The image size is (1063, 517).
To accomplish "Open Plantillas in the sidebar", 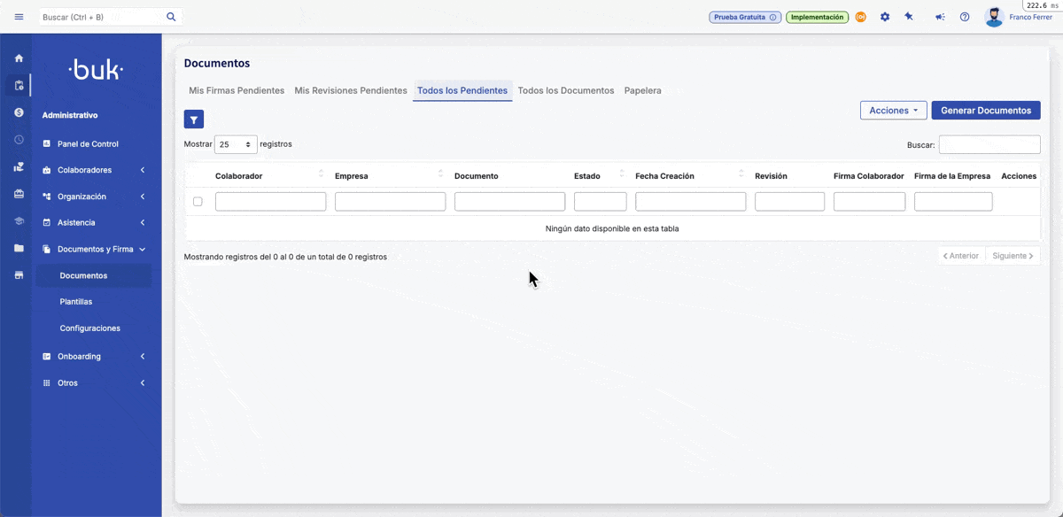I will (76, 302).
